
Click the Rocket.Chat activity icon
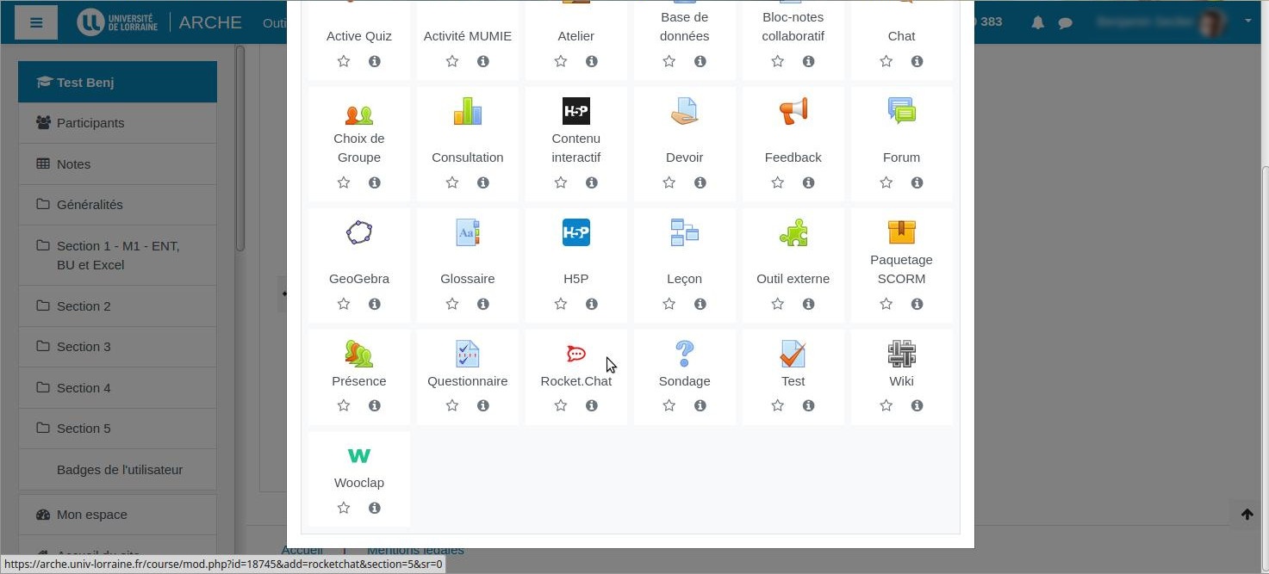(x=575, y=354)
